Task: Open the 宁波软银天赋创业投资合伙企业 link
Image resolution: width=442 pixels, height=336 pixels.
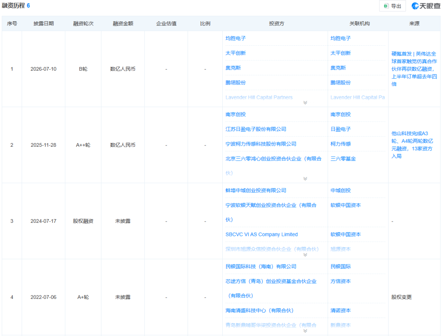Action: [271, 213]
